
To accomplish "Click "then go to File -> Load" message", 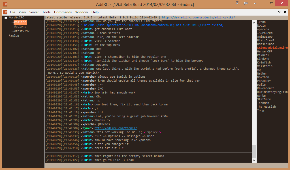I will 114,160.
